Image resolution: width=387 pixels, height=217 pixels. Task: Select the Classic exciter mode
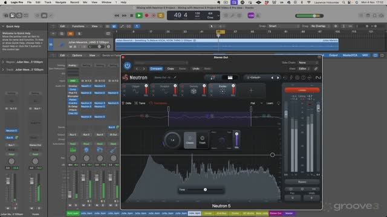[x=190, y=140]
